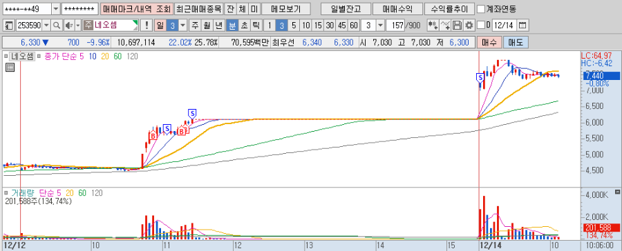This screenshot has height=251, width=622.
Task: Click 미 unfilled orders button
Action: (254, 9)
